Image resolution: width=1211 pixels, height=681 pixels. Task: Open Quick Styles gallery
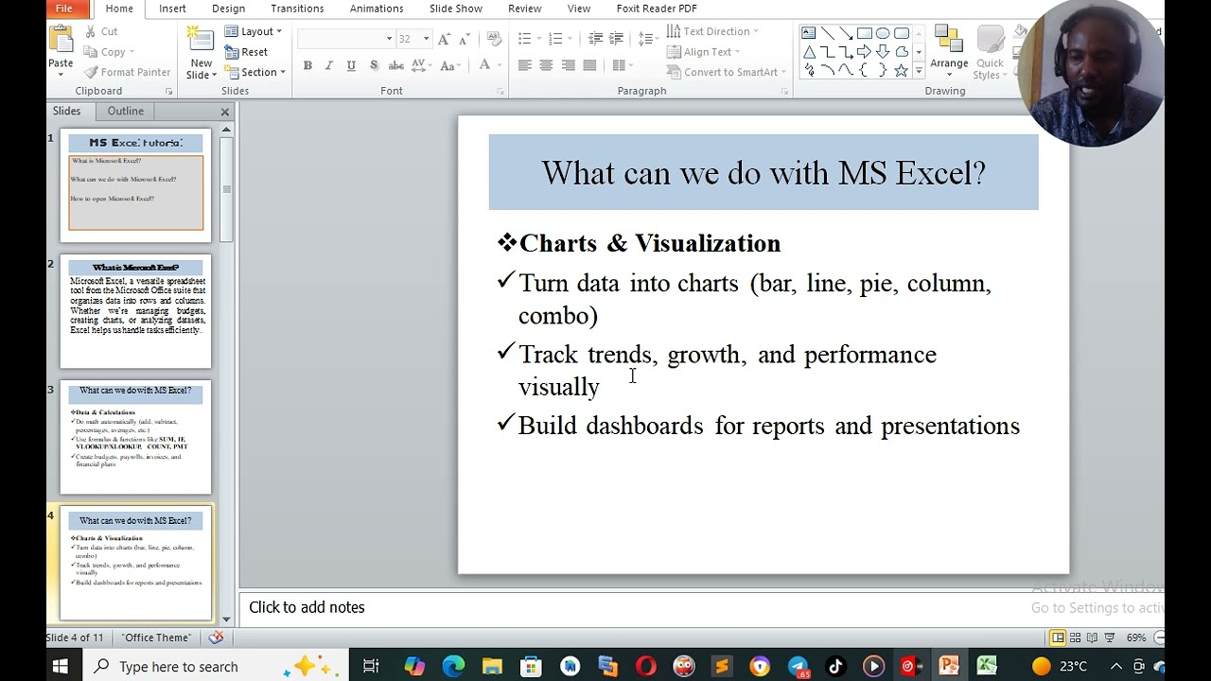point(990,52)
